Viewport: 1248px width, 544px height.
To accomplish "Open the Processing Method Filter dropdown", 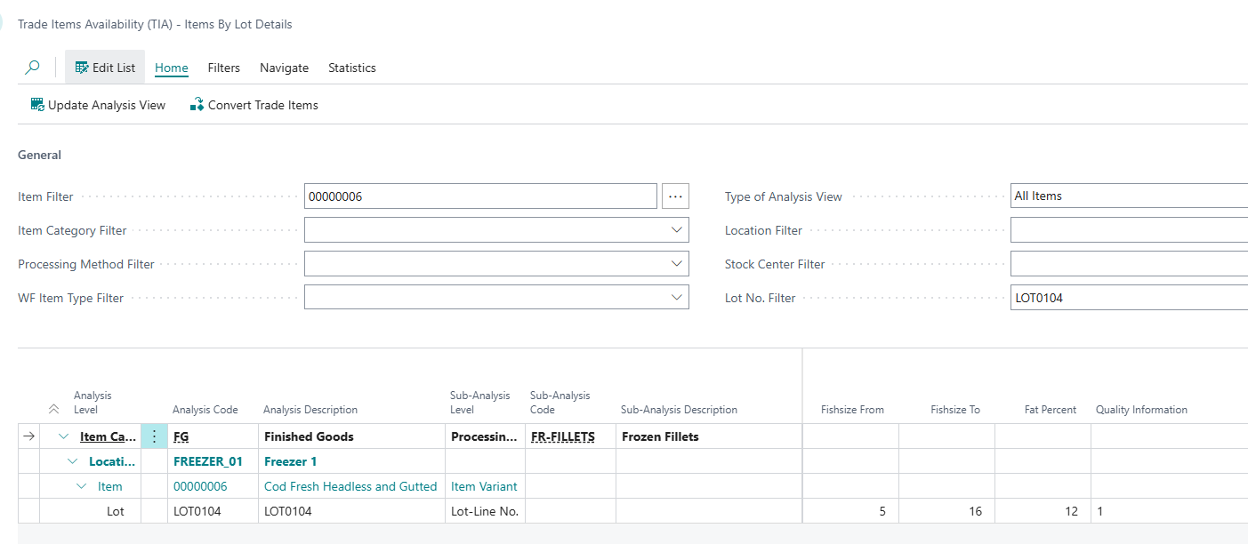I will click(x=676, y=264).
